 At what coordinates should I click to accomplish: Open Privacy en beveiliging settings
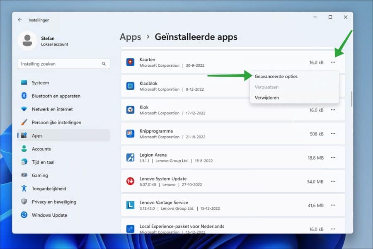pos(64,202)
